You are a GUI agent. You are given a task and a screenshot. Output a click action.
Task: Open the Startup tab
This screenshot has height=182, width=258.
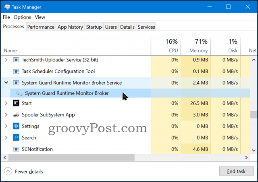click(x=94, y=27)
